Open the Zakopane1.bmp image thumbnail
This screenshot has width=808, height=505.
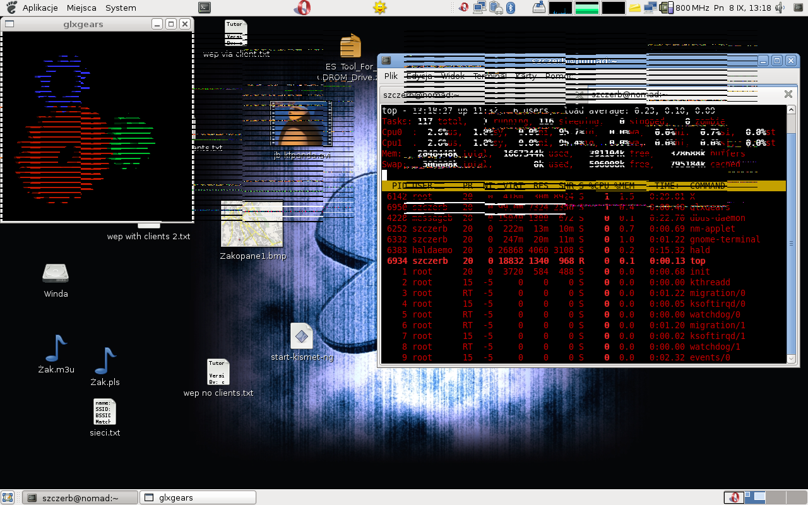(252, 224)
